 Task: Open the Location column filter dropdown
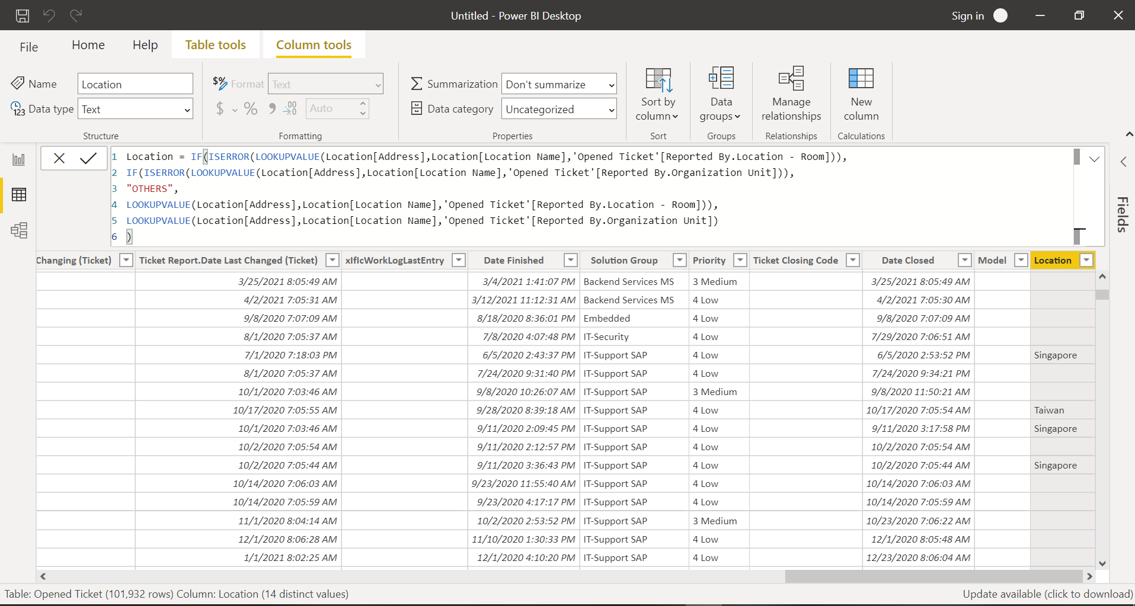1086,260
